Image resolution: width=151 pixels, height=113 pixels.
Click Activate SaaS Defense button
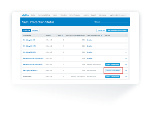(113, 71)
